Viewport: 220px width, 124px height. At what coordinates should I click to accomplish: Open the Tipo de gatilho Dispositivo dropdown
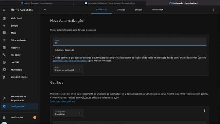(x=68, y=113)
